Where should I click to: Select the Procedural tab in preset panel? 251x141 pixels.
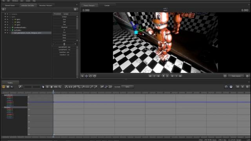tap(57, 14)
